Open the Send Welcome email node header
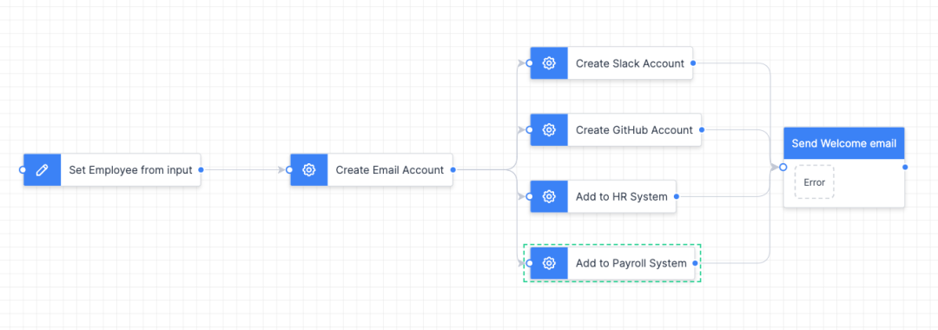The image size is (938, 330). pos(843,143)
